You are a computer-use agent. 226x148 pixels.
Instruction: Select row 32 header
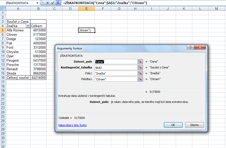[x=3, y=146]
